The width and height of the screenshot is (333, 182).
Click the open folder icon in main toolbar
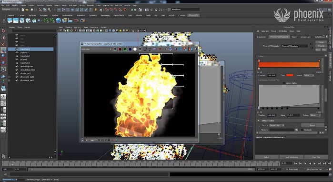27,10
